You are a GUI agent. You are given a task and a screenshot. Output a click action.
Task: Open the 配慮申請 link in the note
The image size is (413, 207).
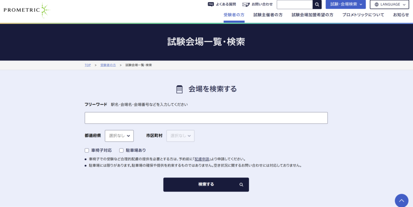point(202,159)
